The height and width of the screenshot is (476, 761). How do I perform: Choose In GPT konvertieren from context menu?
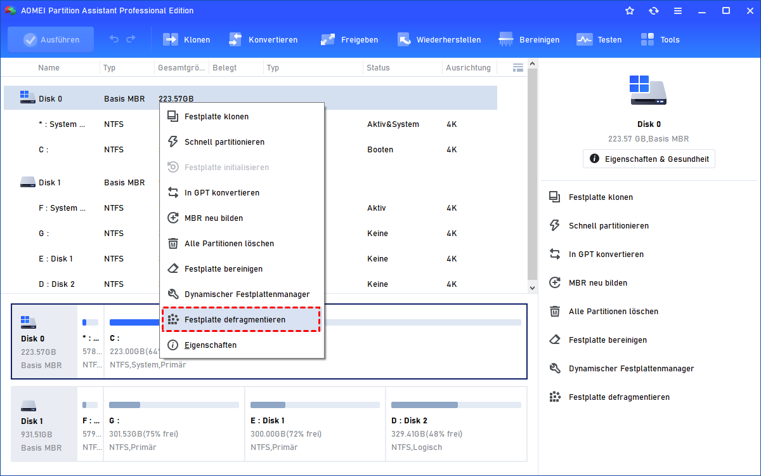[221, 193]
